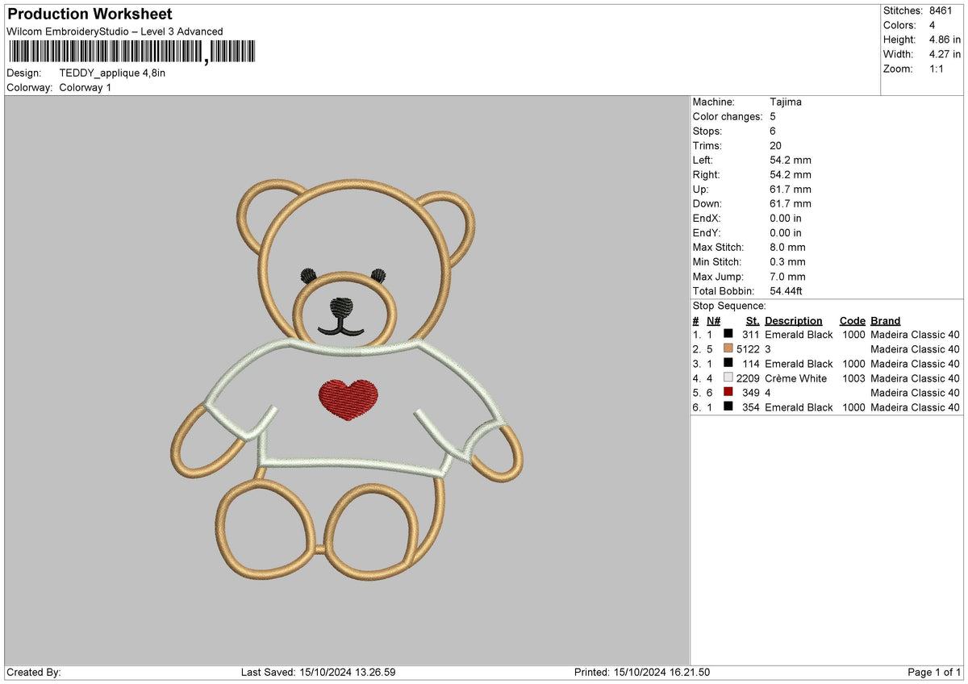Click the black Emerald Black chip for stop 1
Image resolution: width=968 pixels, height=684 pixels.
(x=728, y=334)
